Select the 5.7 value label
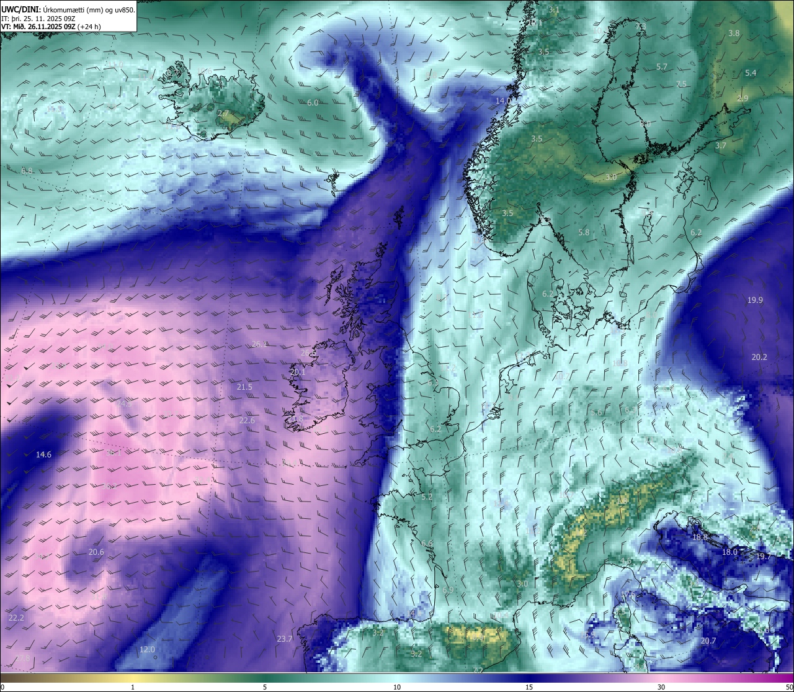 tap(662, 67)
